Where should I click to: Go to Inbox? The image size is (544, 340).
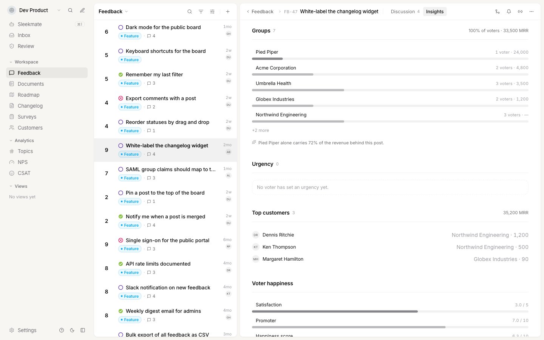[47, 35]
